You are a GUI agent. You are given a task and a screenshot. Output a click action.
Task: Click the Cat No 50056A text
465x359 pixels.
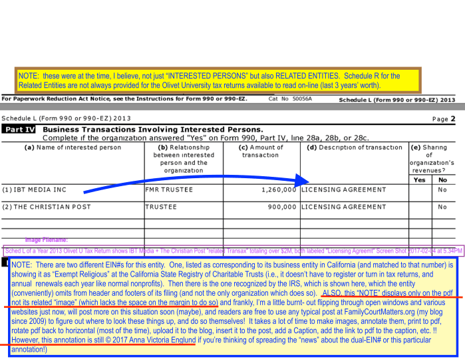pos(289,98)
